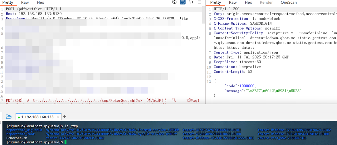Click hsperfdata_qiyuesuo in terminal listing
Screen dimensions: 337x145
24,130
